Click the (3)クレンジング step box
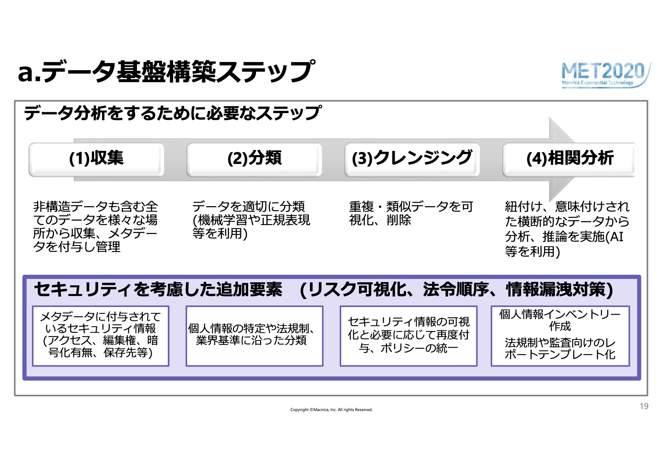 tap(412, 159)
